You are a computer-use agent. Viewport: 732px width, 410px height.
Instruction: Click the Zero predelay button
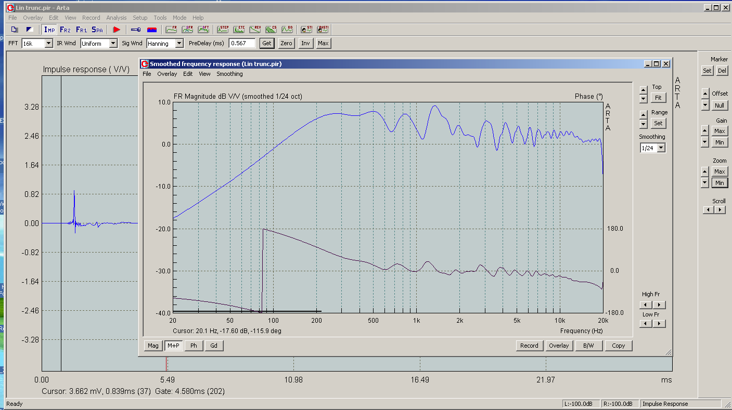pos(286,43)
